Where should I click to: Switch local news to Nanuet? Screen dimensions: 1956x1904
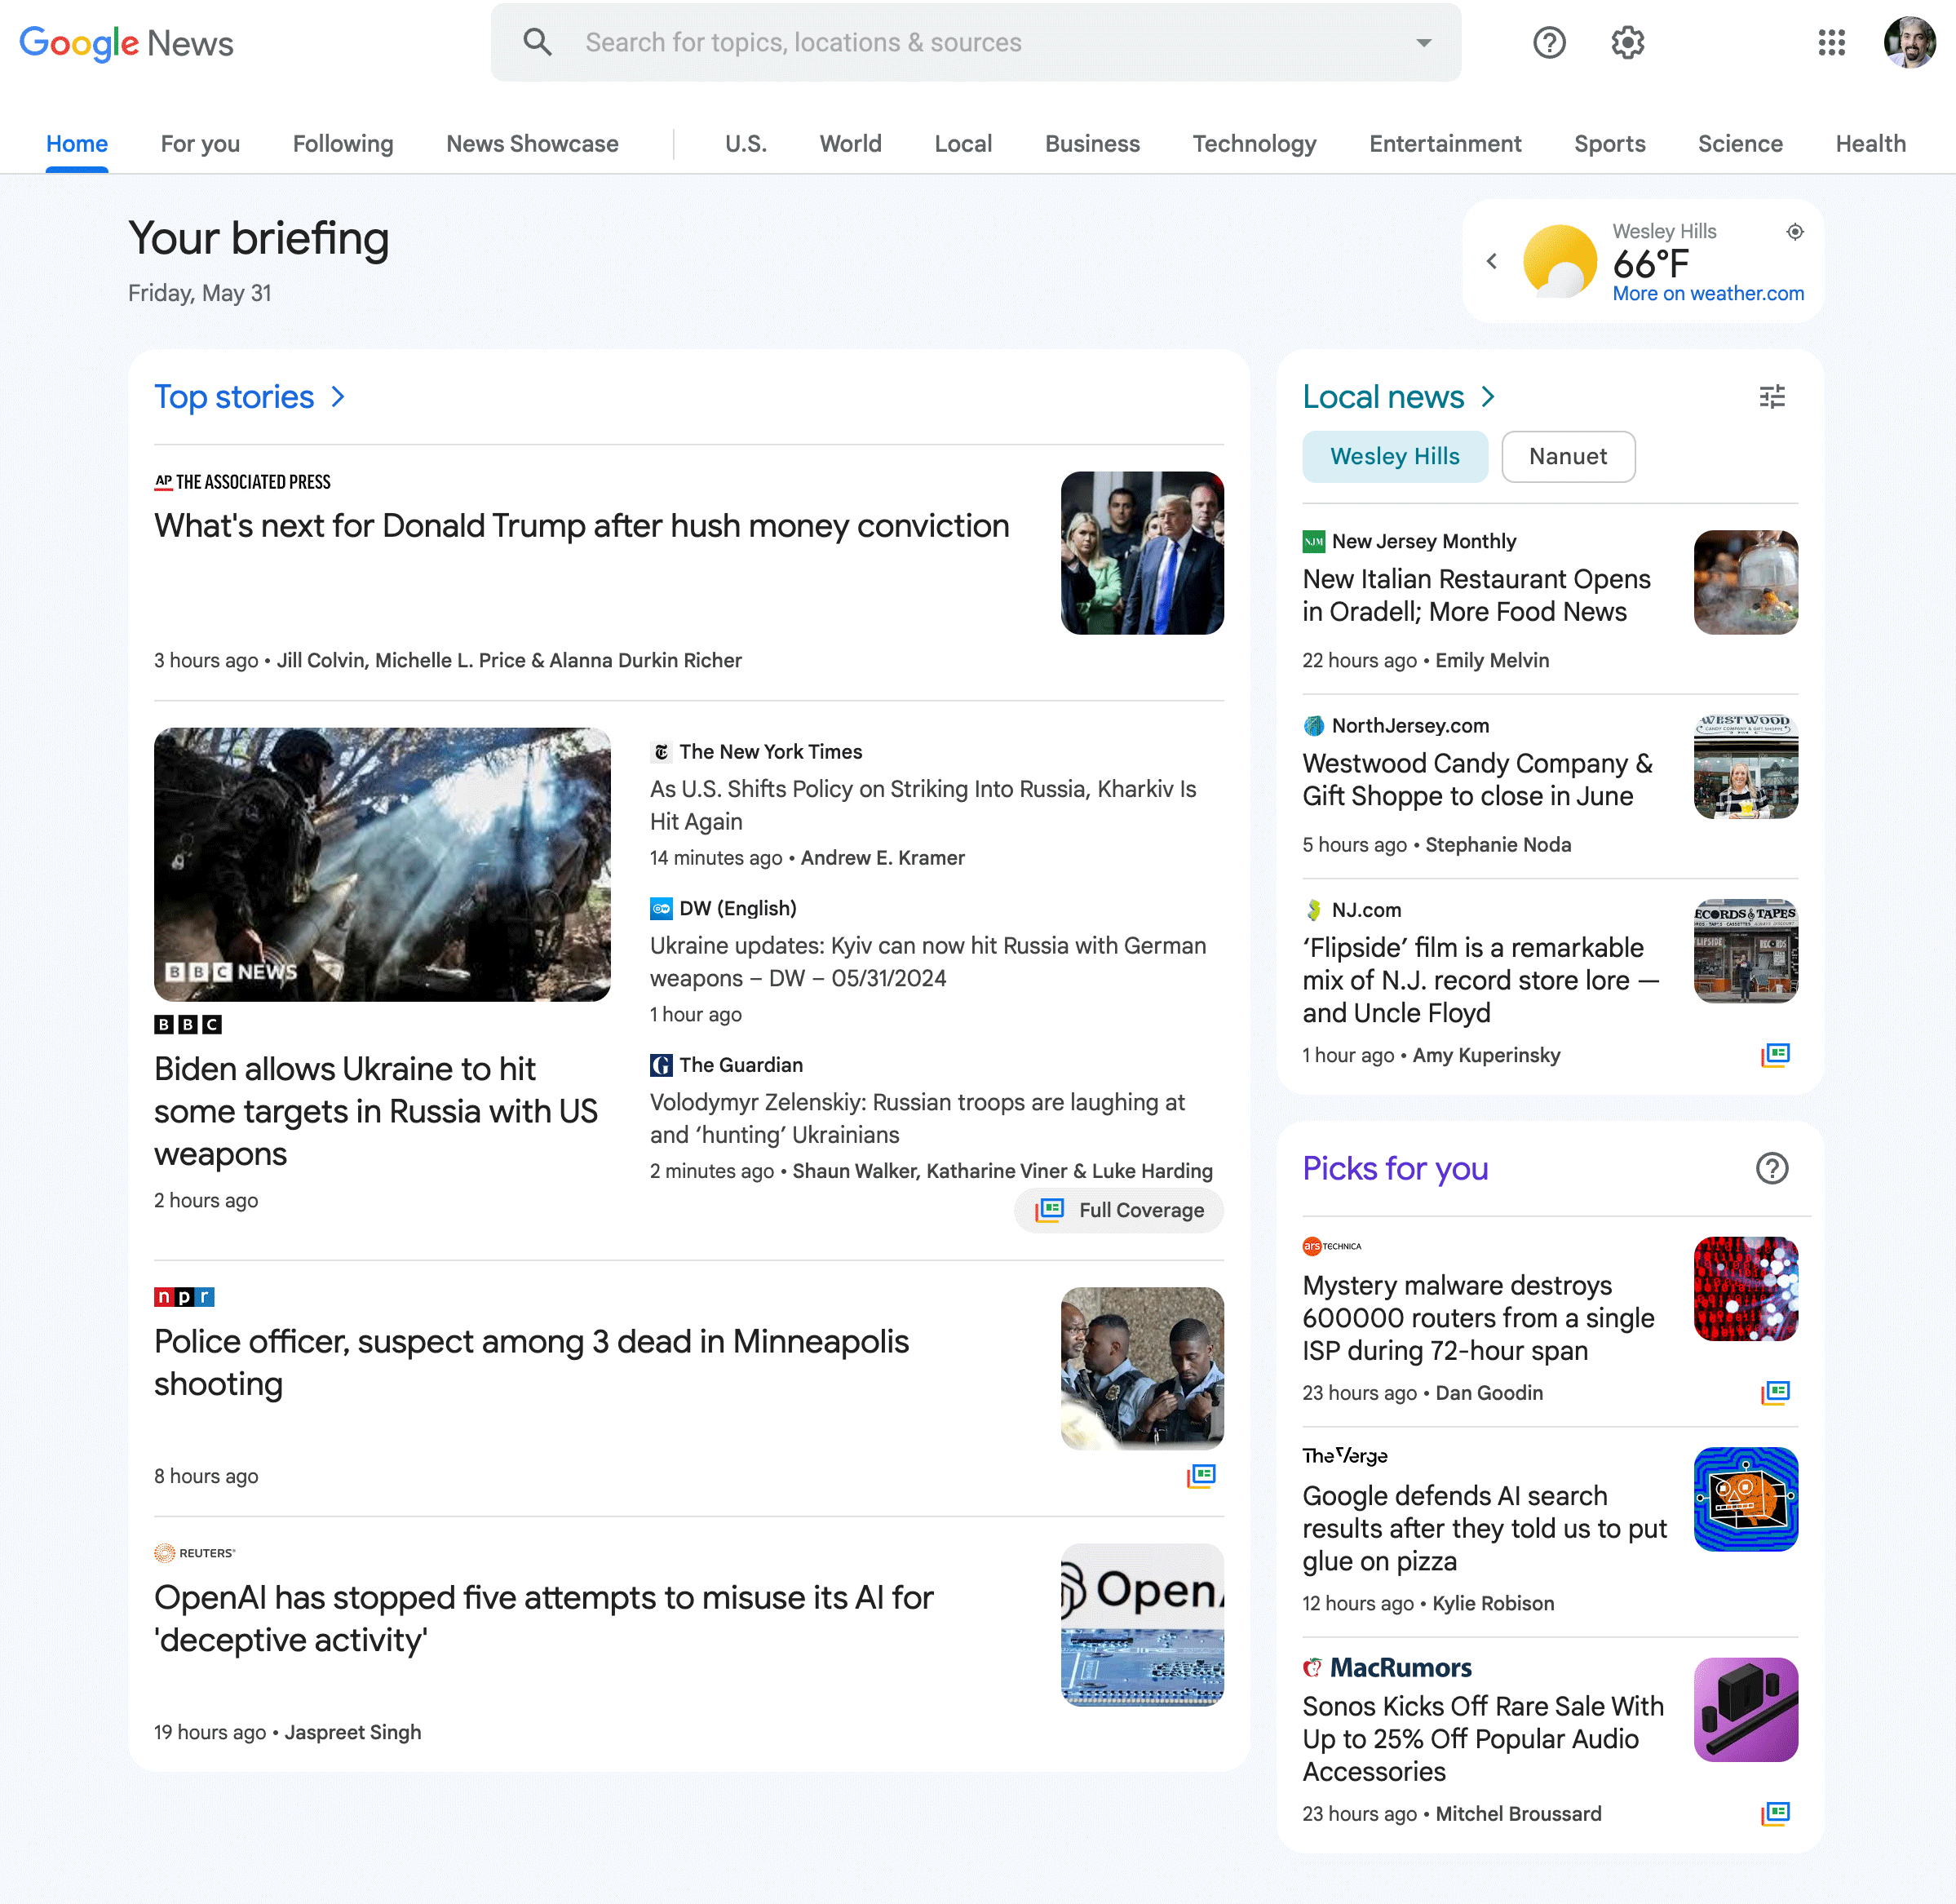click(1568, 456)
